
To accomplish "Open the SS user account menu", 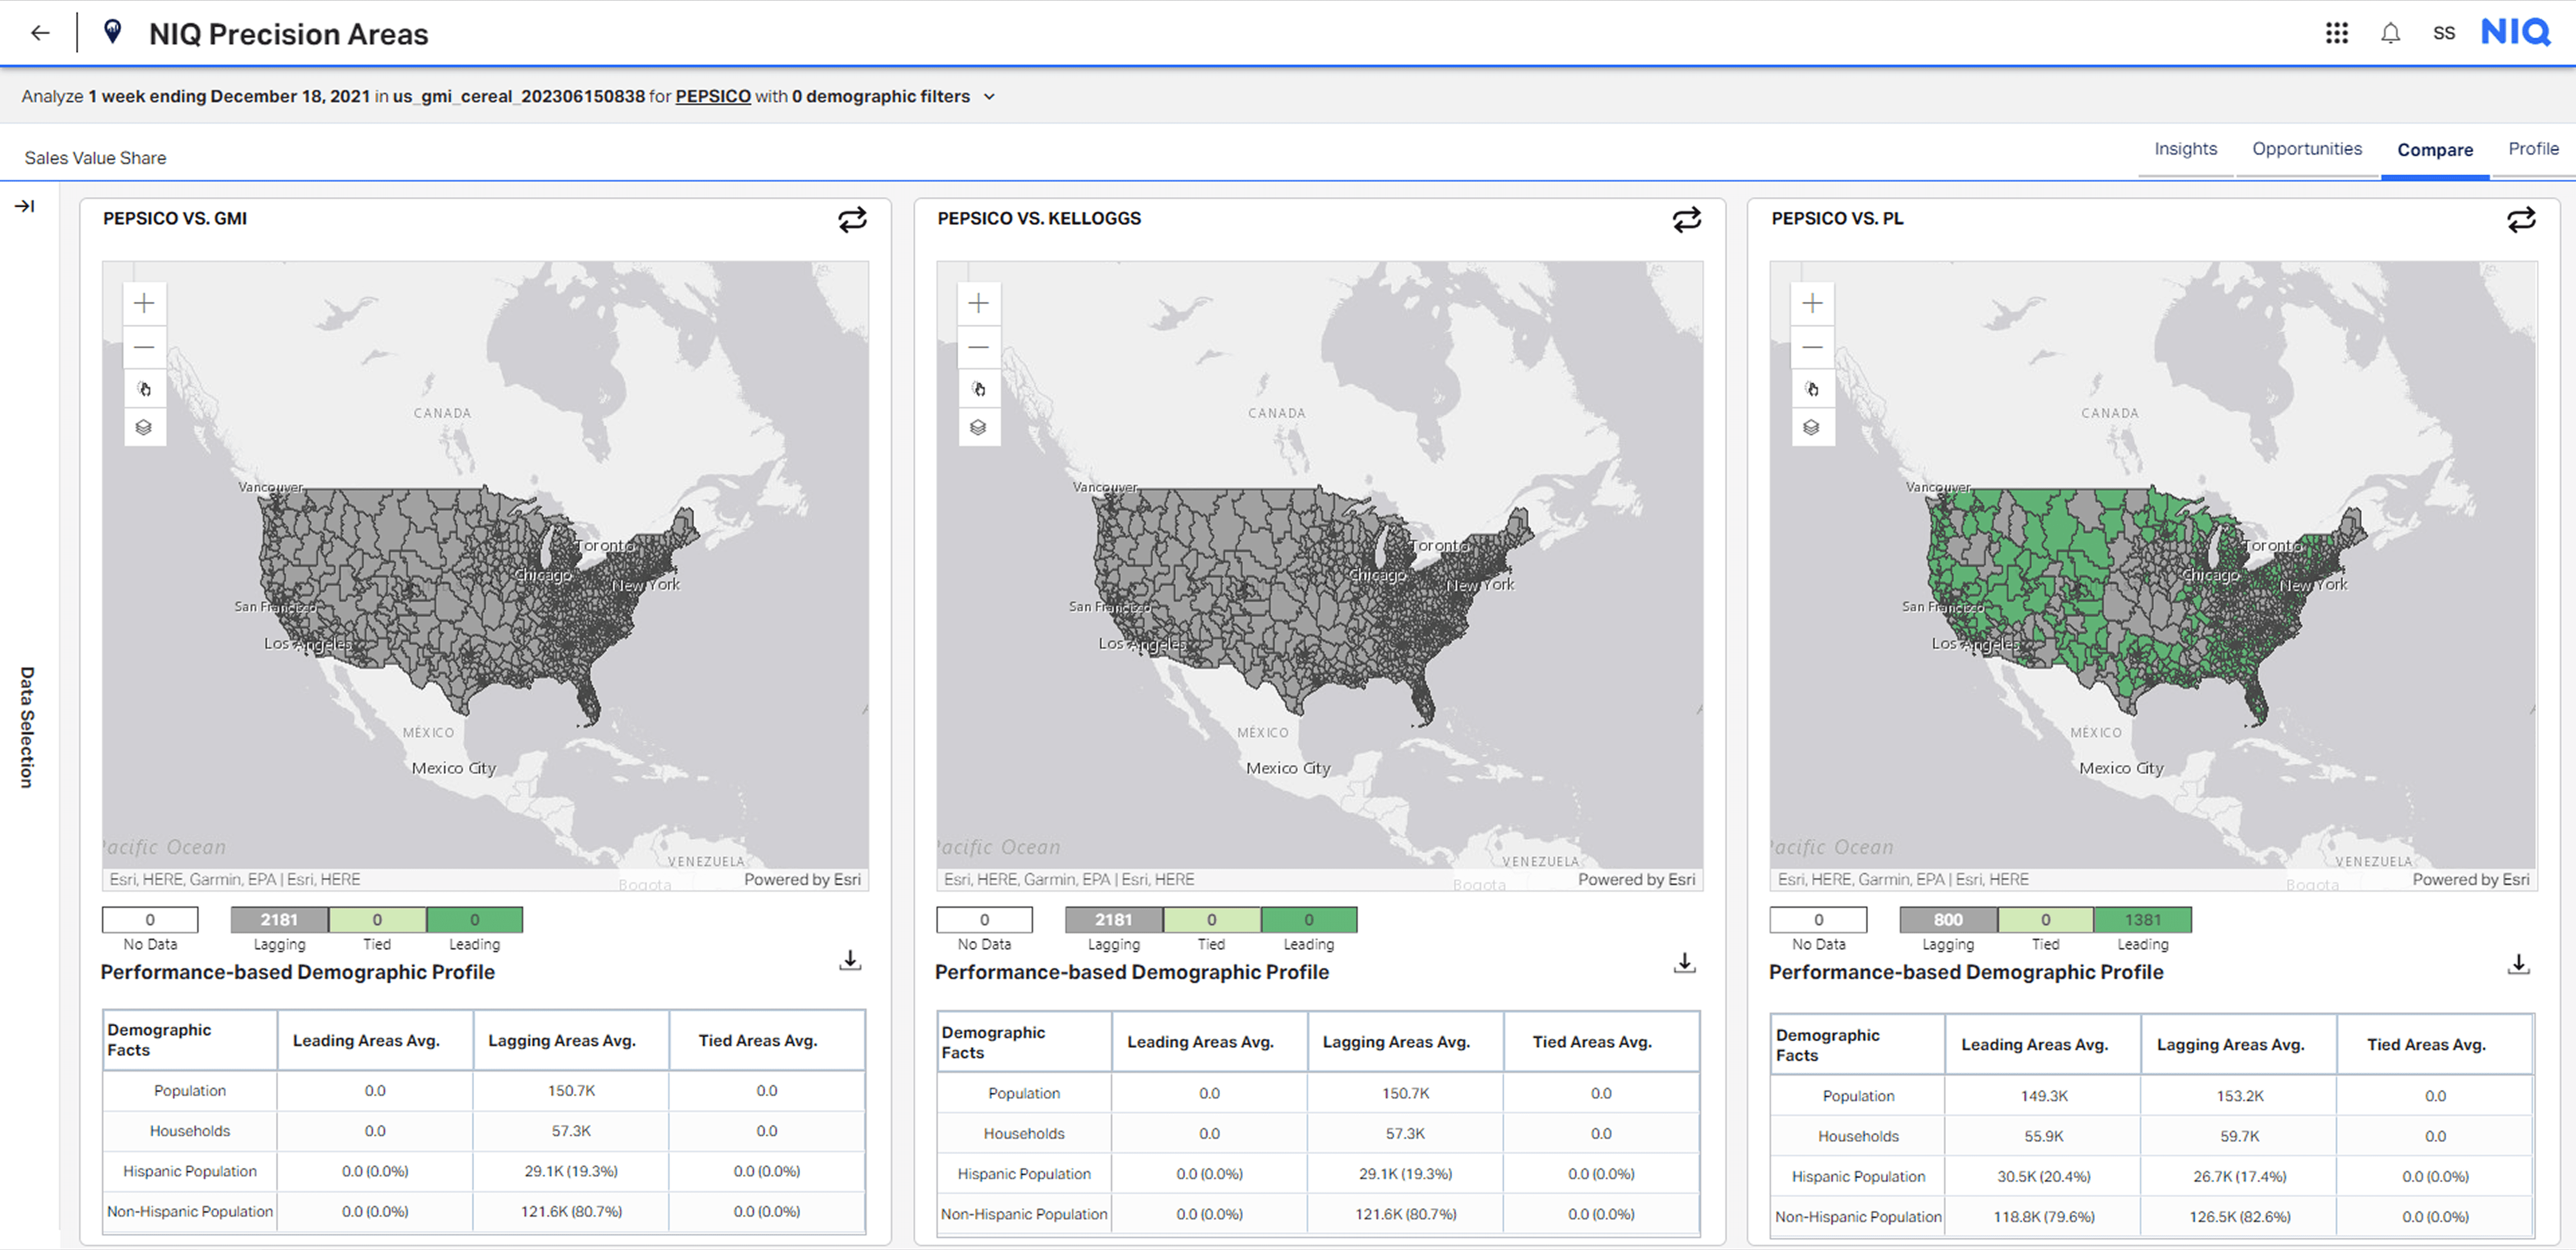I will [x=2444, y=33].
